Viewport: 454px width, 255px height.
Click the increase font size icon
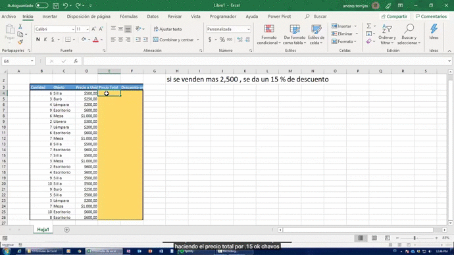pos(93,29)
